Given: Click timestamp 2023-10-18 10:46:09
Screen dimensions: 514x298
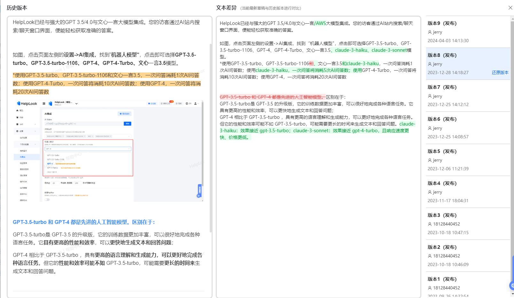Looking at the screenshot, I should (x=448, y=264).
